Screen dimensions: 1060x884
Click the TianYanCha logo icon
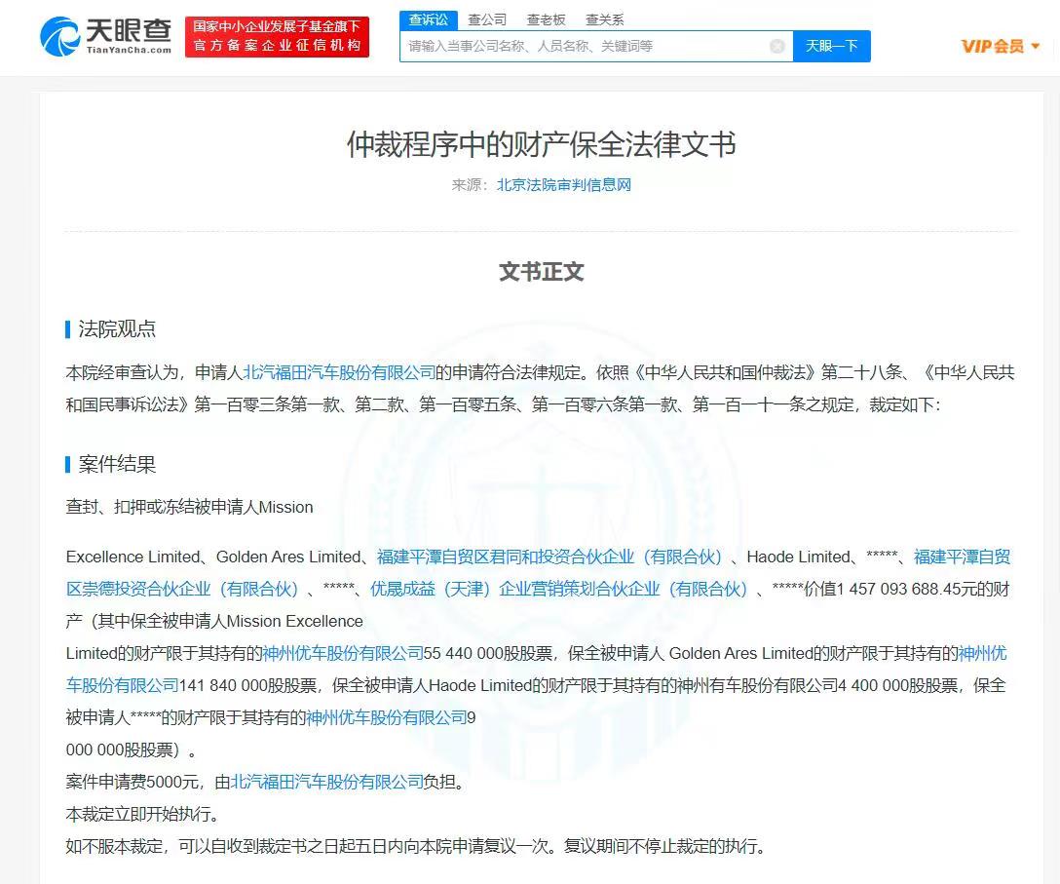coord(59,36)
